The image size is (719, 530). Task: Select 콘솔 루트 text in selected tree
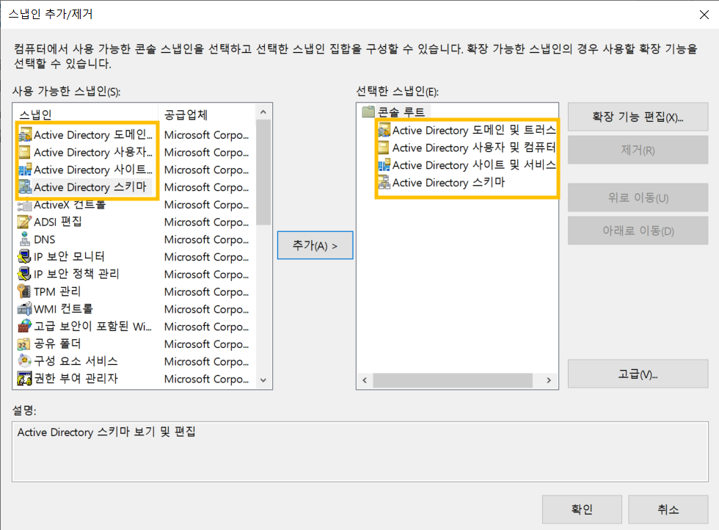tap(402, 112)
